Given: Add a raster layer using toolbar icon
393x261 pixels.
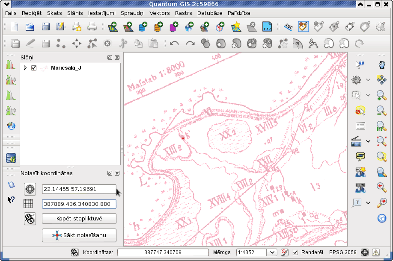Looking at the screenshot, I should click(128, 26).
